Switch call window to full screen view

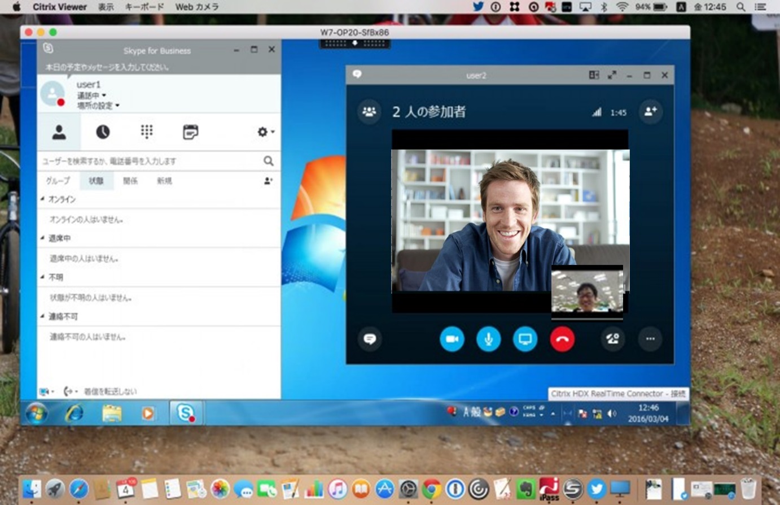612,75
